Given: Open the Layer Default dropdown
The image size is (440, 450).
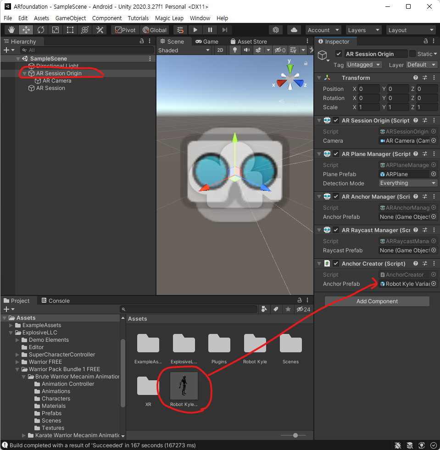Looking at the screenshot, I should [x=422, y=65].
